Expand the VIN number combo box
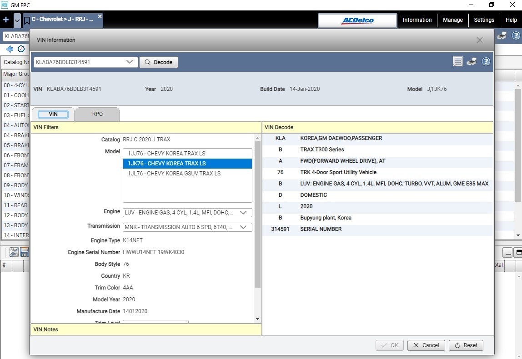Viewport: 522px width, 359px height. point(130,62)
